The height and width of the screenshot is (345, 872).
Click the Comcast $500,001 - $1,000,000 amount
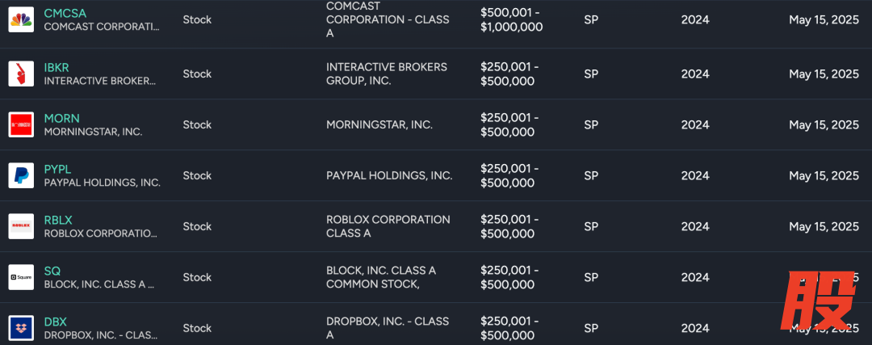[x=511, y=19]
